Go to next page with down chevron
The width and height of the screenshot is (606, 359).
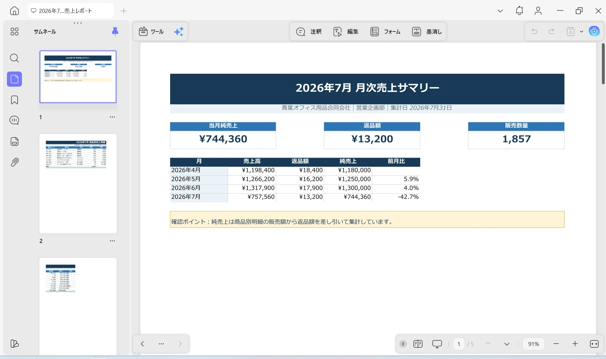(x=507, y=344)
